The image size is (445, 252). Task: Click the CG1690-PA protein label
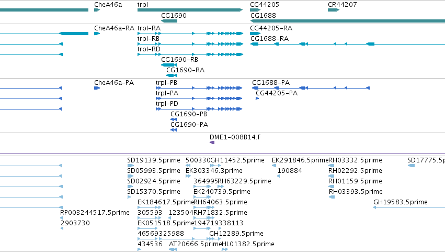(x=189, y=125)
